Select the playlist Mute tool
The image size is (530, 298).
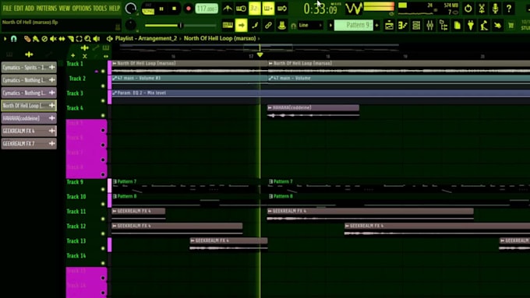53,39
